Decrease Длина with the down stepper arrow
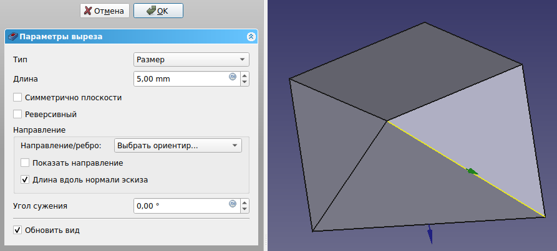This screenshot has height=251, width=557. pos(245,83)
